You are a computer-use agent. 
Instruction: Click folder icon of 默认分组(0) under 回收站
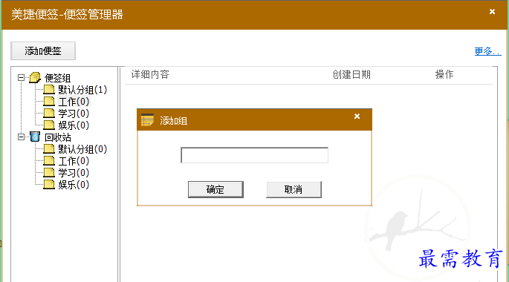click(x=49, y=148)
